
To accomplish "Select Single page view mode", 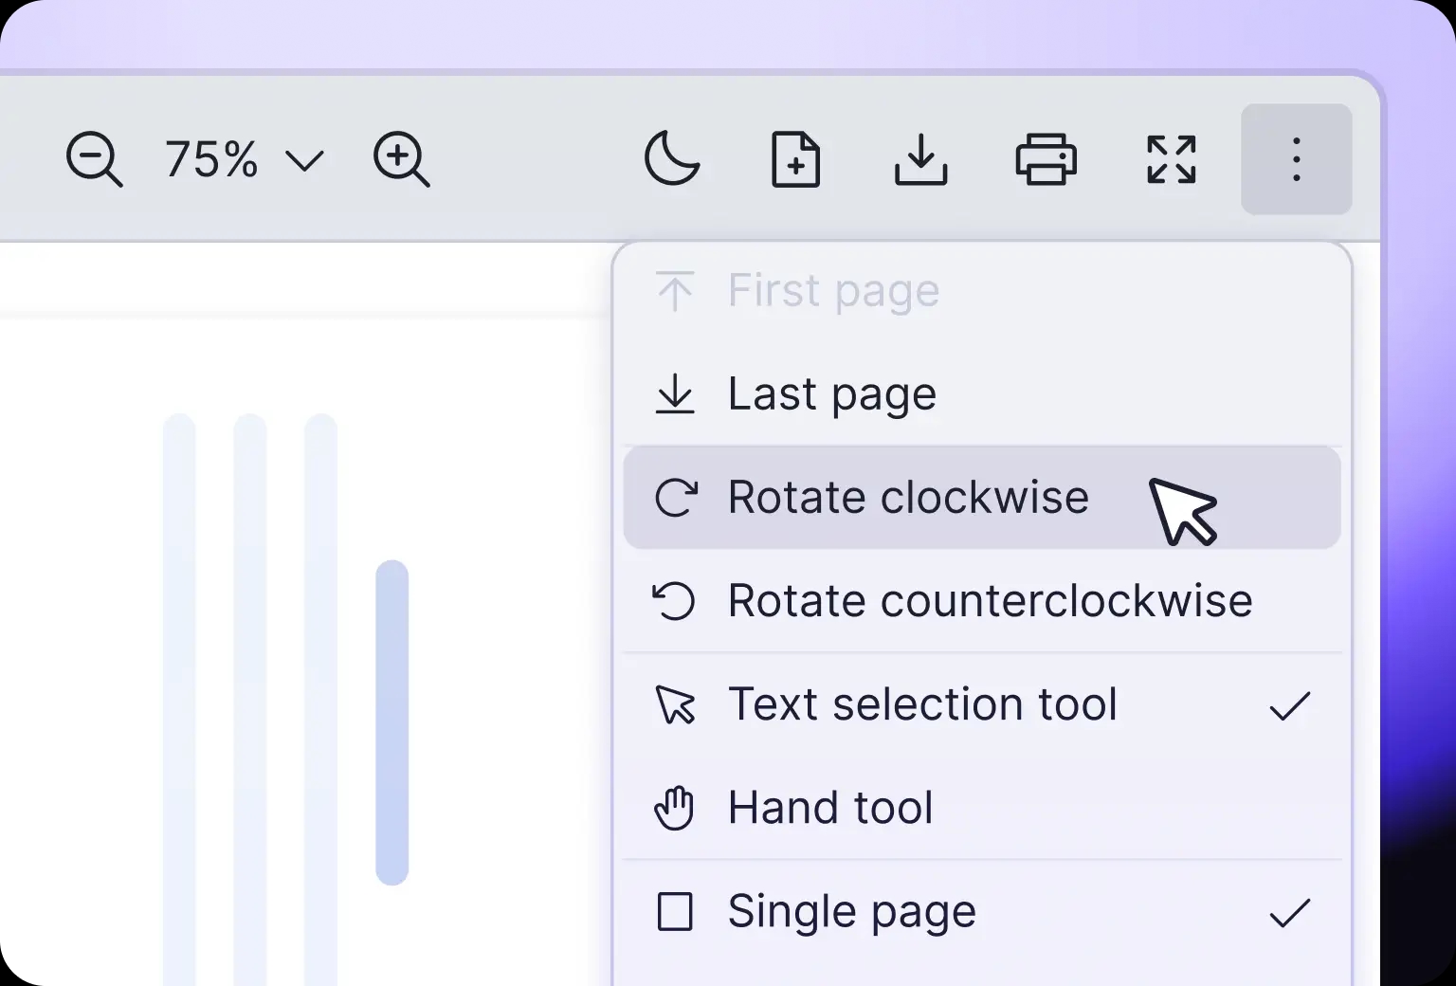I will pos(982,912).
